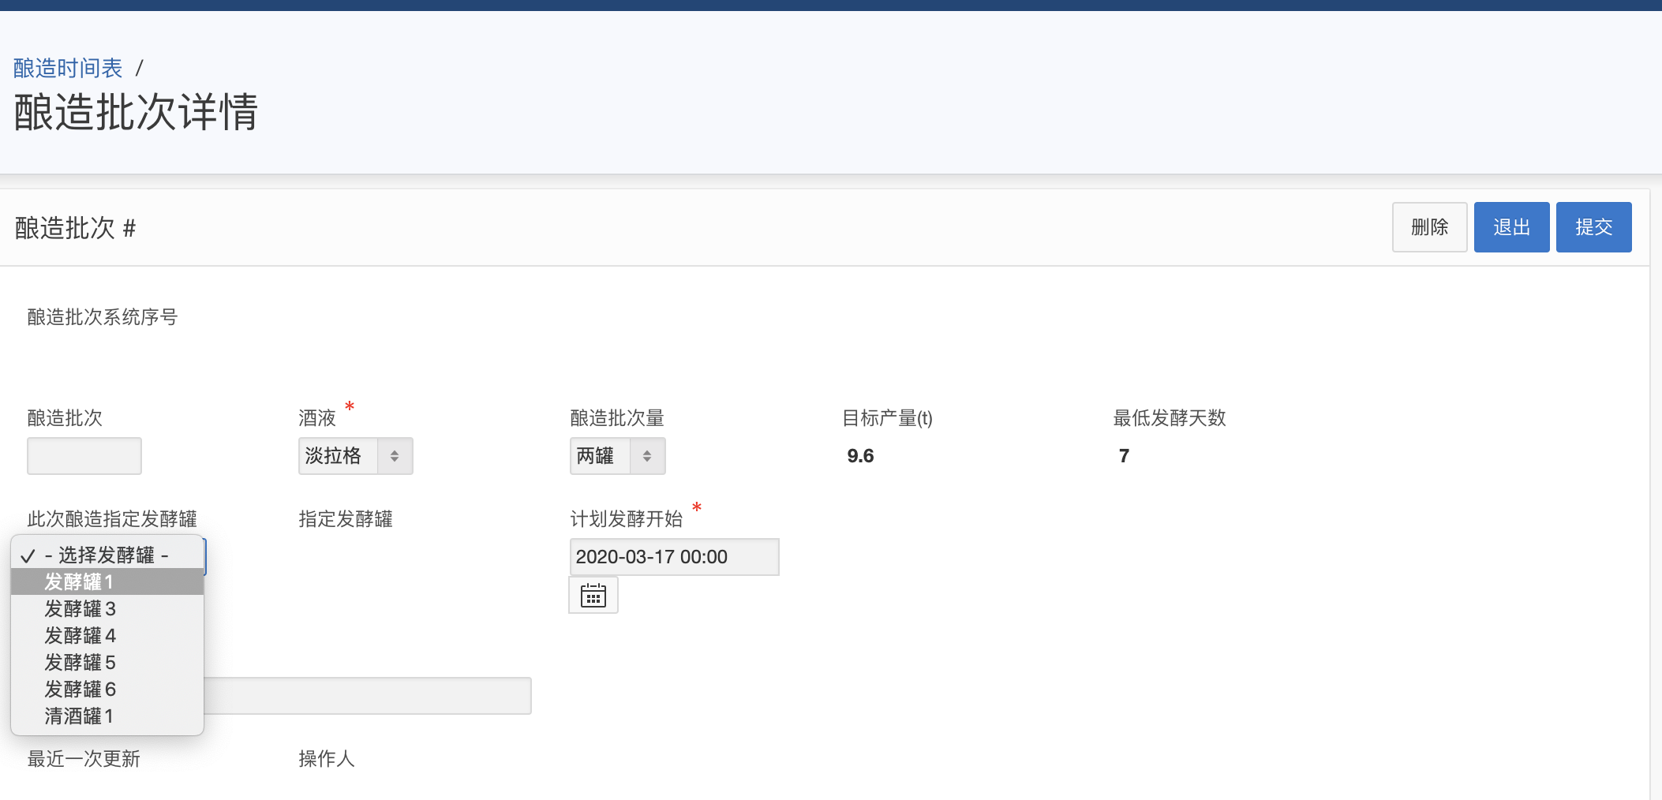Click the wide empty text field

pos(367,696)
